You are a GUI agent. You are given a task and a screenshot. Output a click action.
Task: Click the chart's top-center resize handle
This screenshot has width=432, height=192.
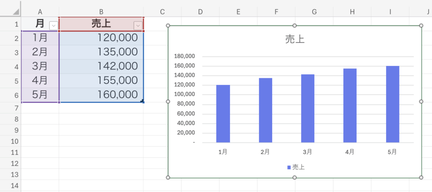pyautogui.click(x=294, y=26)
